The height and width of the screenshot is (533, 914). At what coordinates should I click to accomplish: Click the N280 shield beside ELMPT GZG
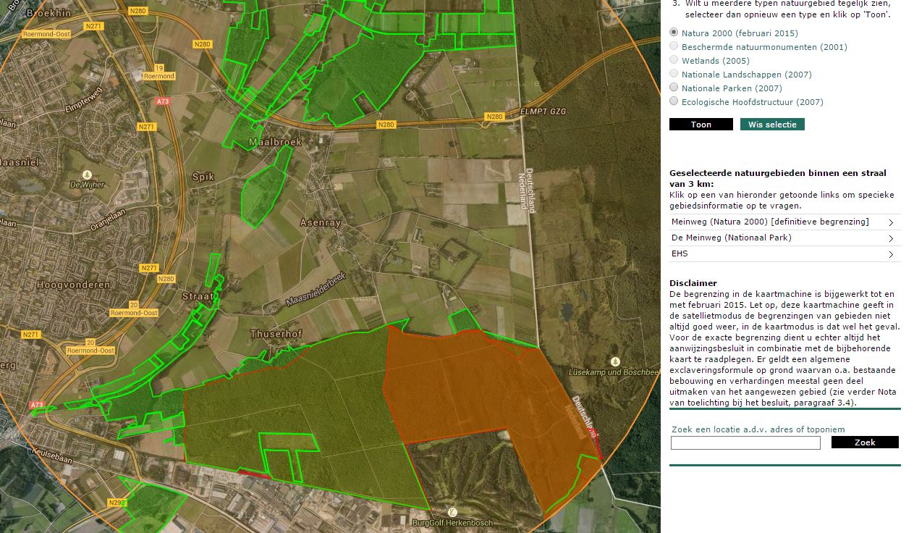coord(494,117)
